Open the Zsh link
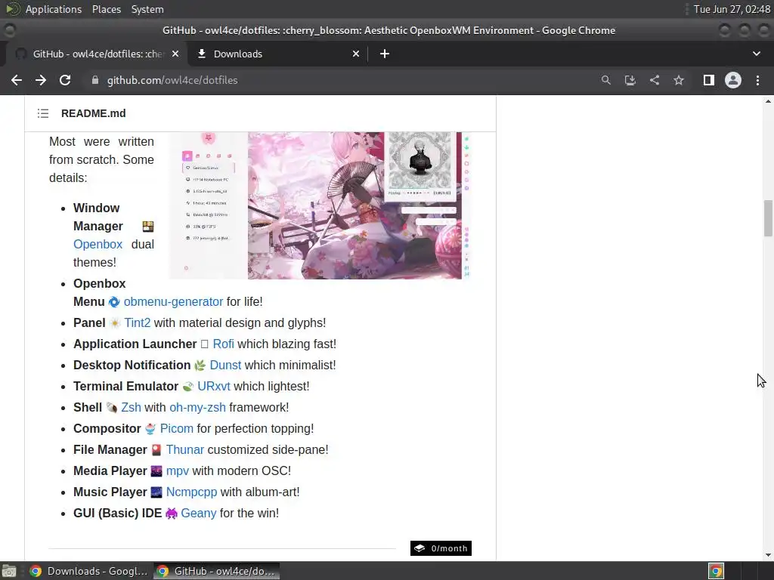This screenshot has height=580, width=774. coord(131,407)
